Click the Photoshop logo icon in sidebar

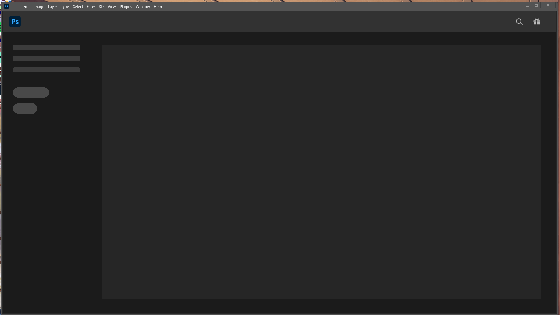tap(15, 21)
